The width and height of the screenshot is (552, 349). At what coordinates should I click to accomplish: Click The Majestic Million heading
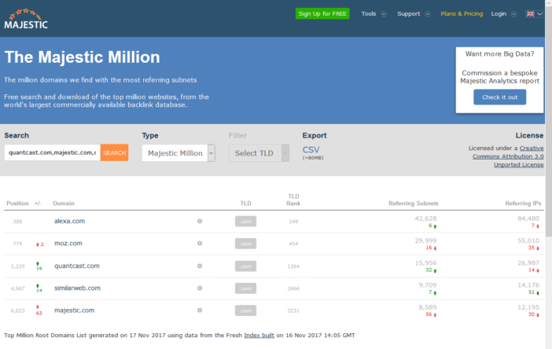pyautogui.click(x=82, y=57)
